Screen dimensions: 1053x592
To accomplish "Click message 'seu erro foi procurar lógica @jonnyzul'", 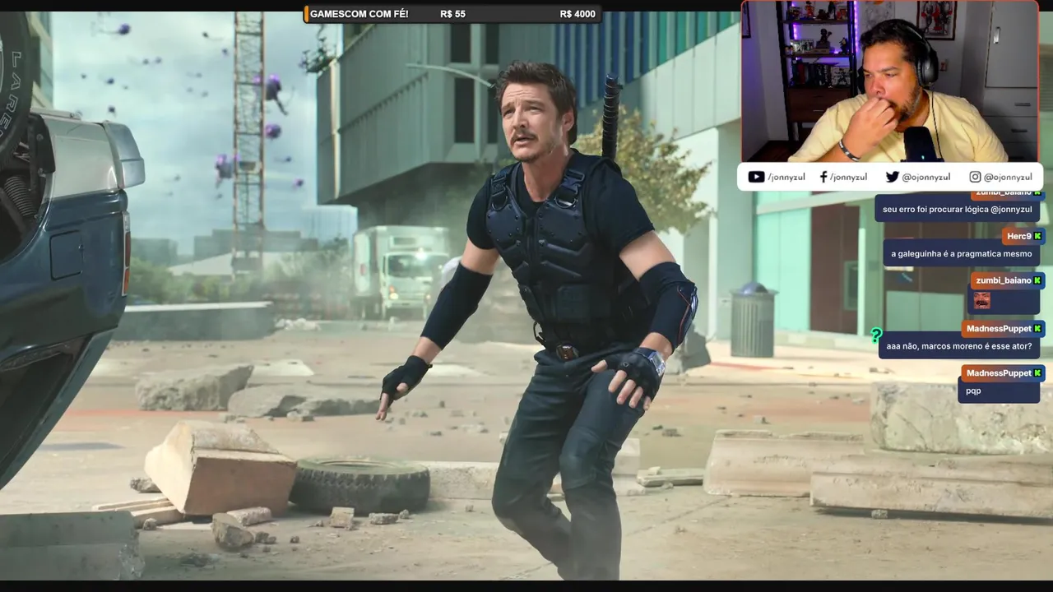I will coord(957,210).
